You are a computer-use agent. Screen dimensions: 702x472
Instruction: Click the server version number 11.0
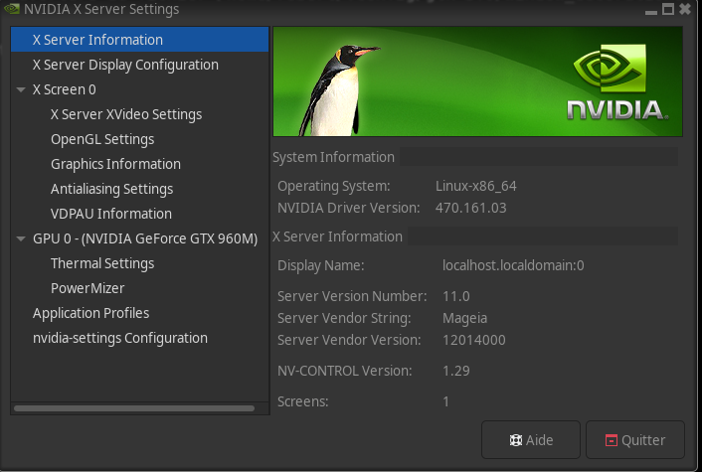pyautogui.click(x=455, y=296)
